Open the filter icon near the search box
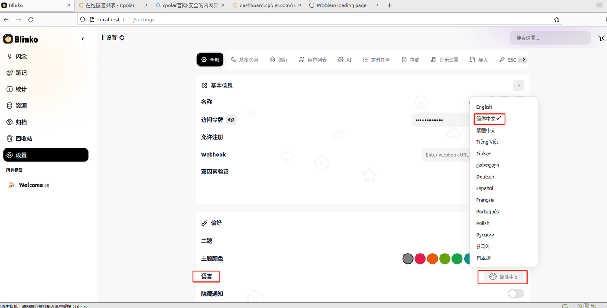The width and height of the screenshot is (607, 308). point(602,37)
